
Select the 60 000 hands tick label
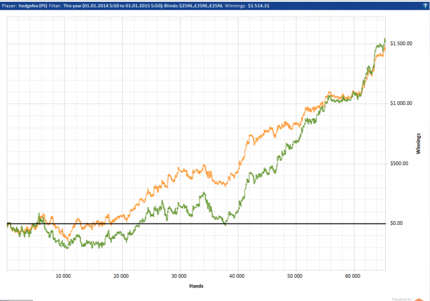353,276
